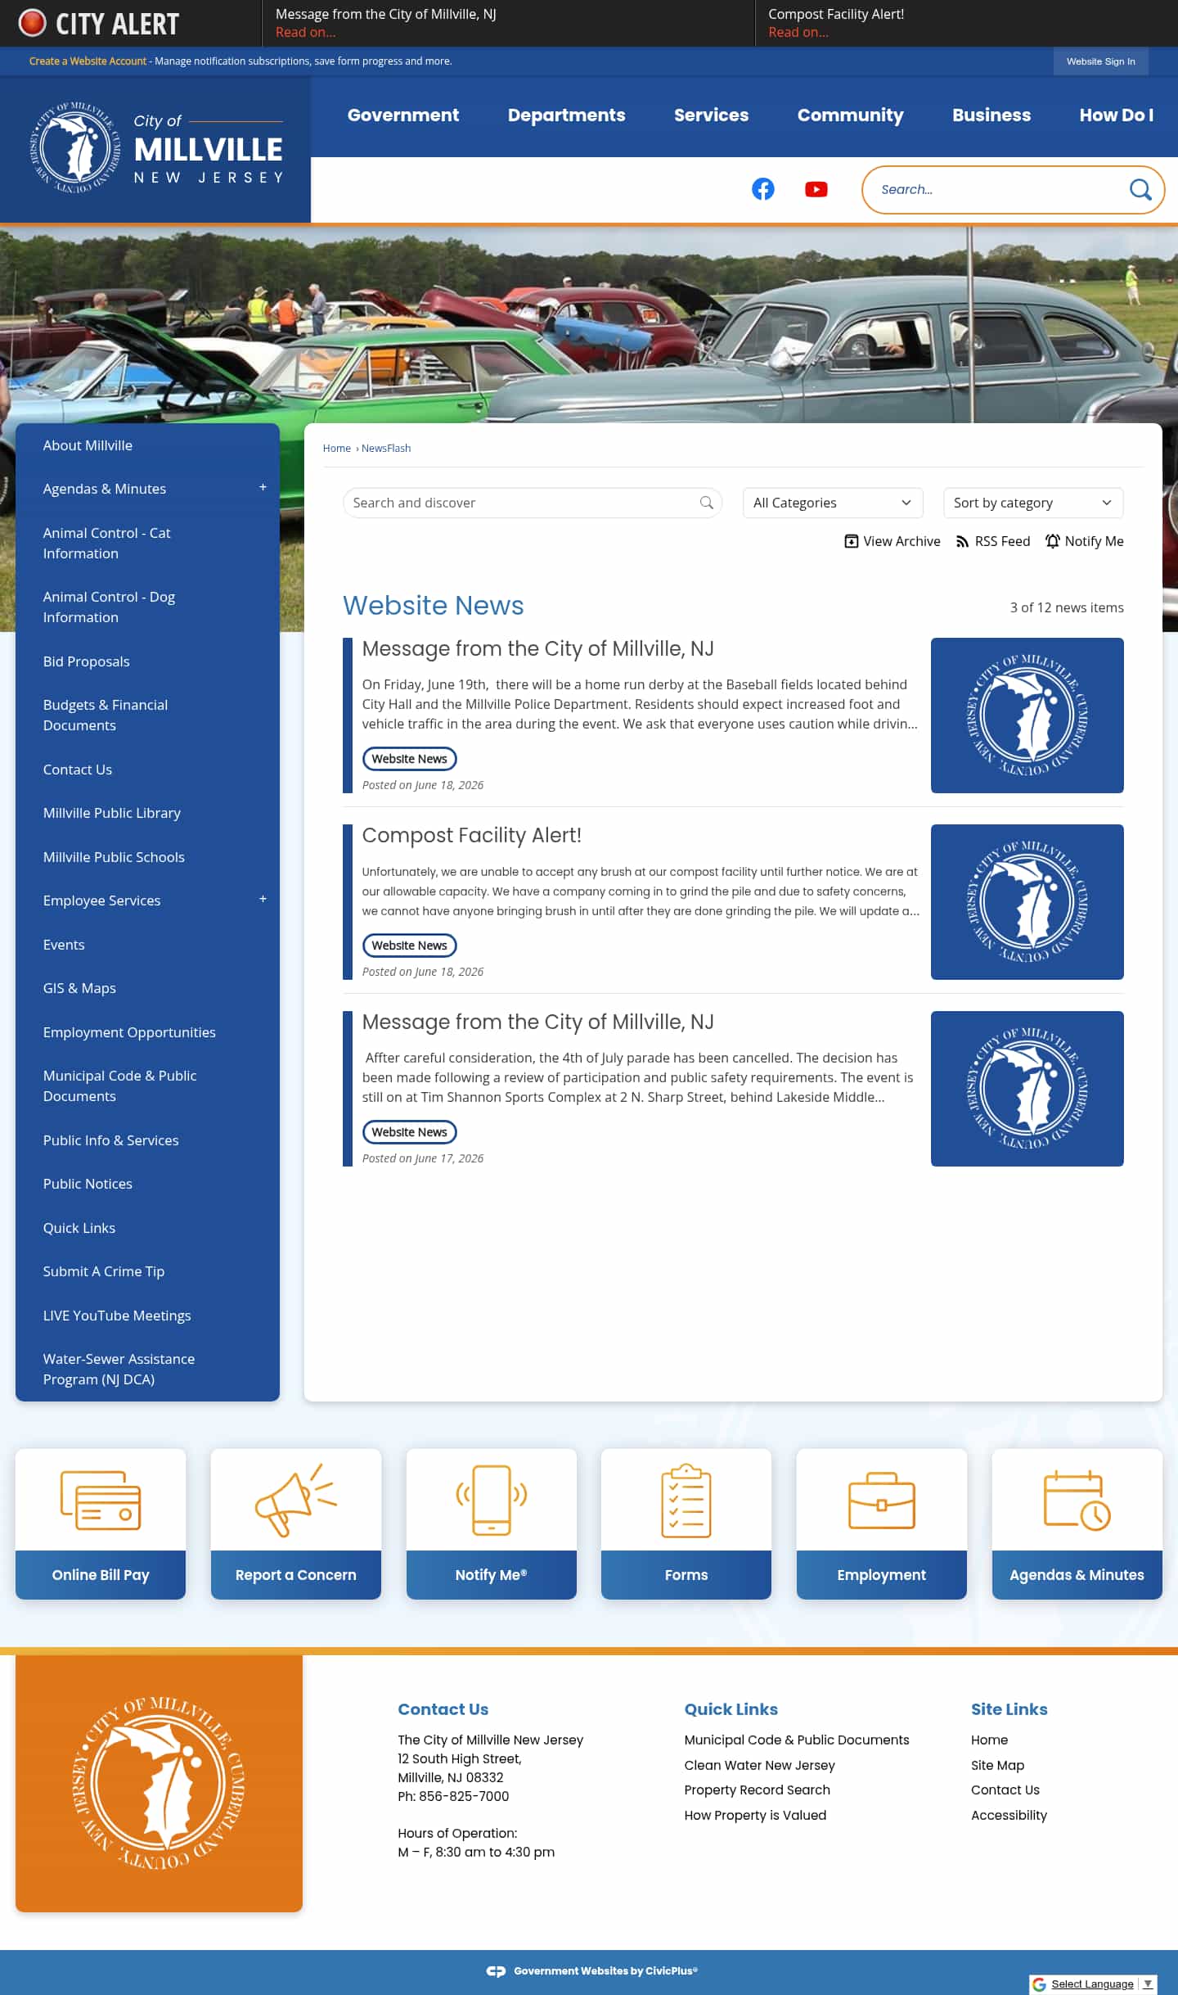The width and height of the screenshot is (1178, 1995).
Task: Open Read on under Compost Facility Alert banner
Action: click(x=798, y=33)
